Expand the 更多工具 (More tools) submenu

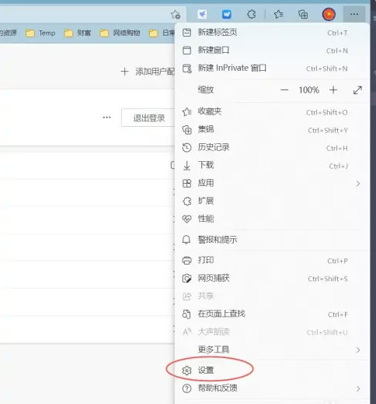coord(272,350)
